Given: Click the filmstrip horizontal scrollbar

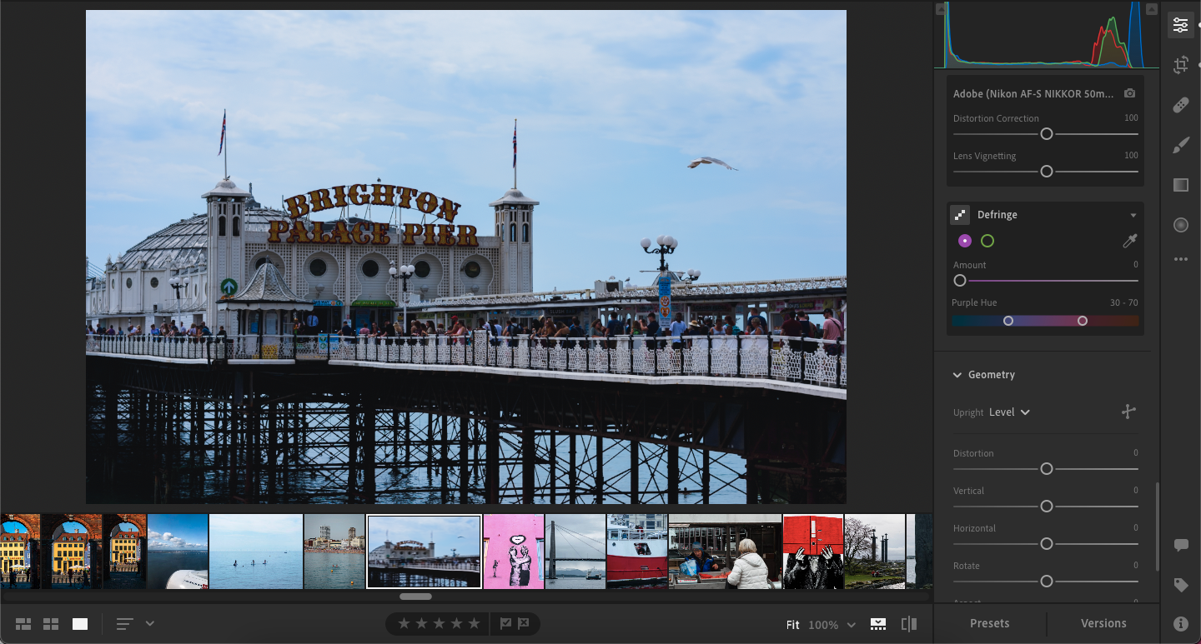Looking at the screenshot, I should (x=415, y=597).
